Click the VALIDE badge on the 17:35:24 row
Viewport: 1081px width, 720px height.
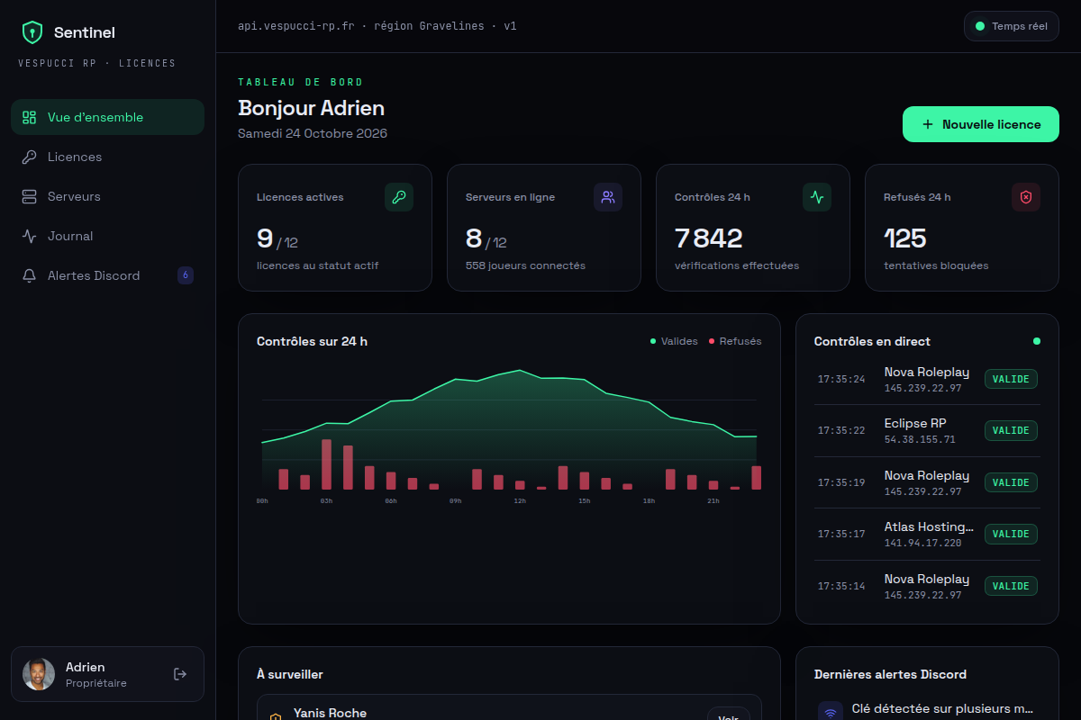[x=1011, y=379]
